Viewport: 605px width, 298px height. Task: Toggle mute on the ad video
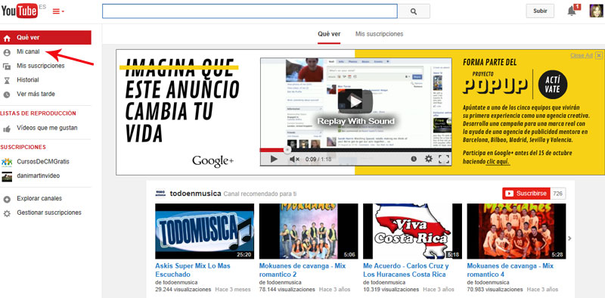[294, 159]
